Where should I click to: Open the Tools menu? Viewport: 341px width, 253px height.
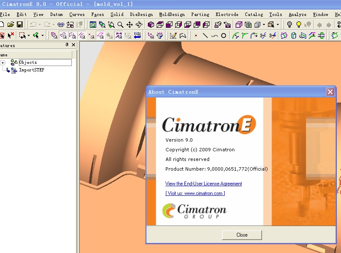pyautogui.click(x=275, y=15)
